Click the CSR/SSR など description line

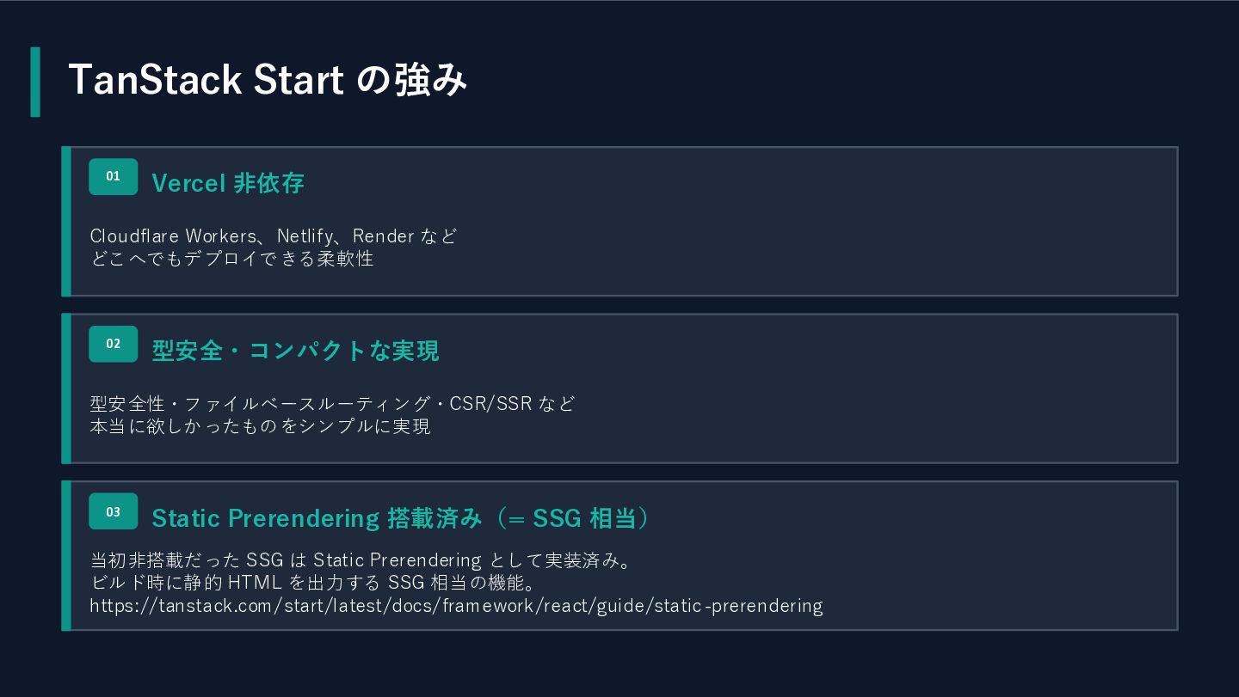click(x=332, y=403)
